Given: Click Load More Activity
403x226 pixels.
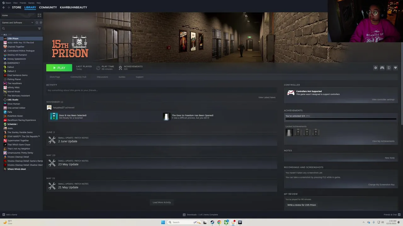Looking at the screenshot, I should [x=162, y=202].
